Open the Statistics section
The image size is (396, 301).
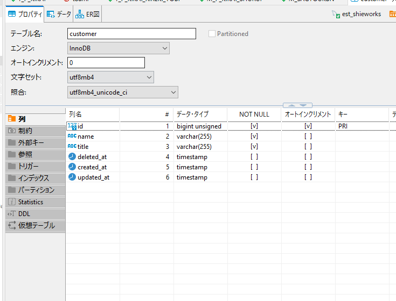[x=36, y=202]
